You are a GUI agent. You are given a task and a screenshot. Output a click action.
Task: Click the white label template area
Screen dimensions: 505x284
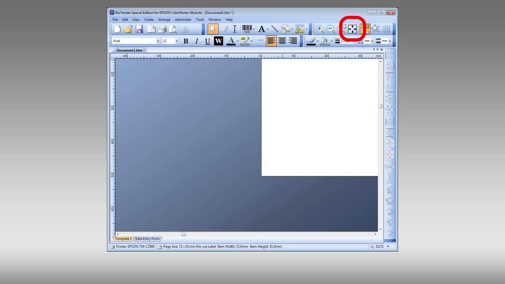click(320, 118)
